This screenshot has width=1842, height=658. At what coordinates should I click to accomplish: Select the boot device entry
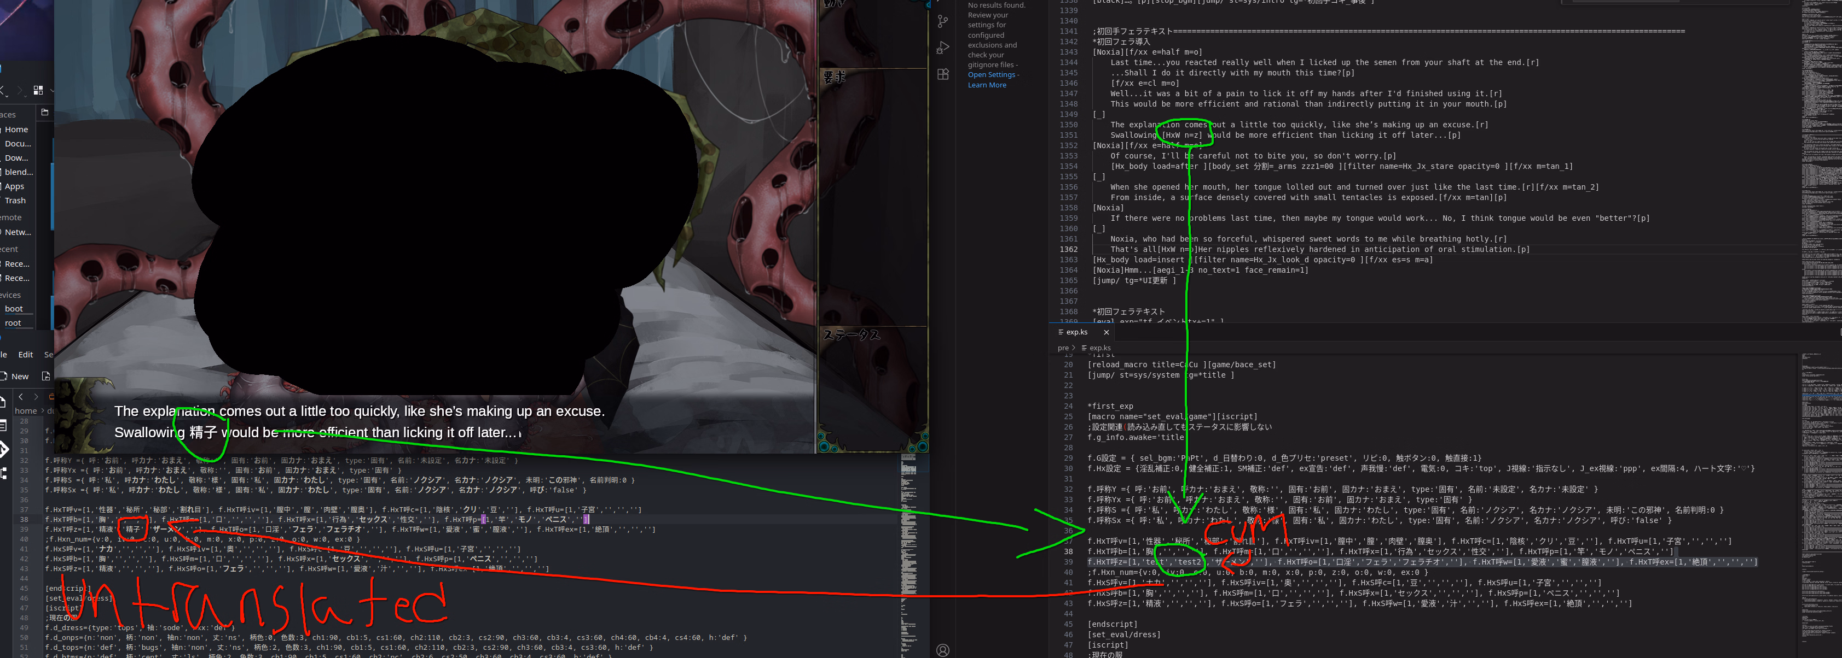point(14,309)
